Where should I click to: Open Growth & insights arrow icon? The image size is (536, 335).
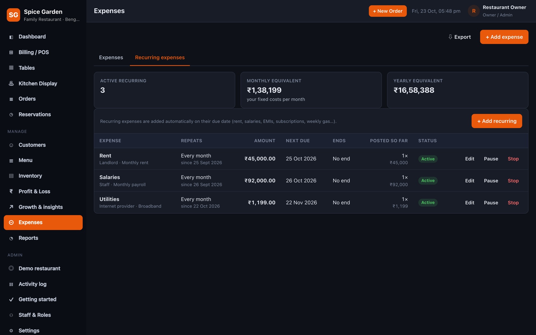11,207
